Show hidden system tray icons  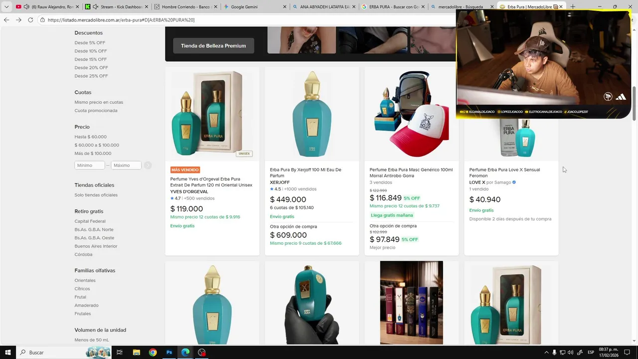(546, 353)
